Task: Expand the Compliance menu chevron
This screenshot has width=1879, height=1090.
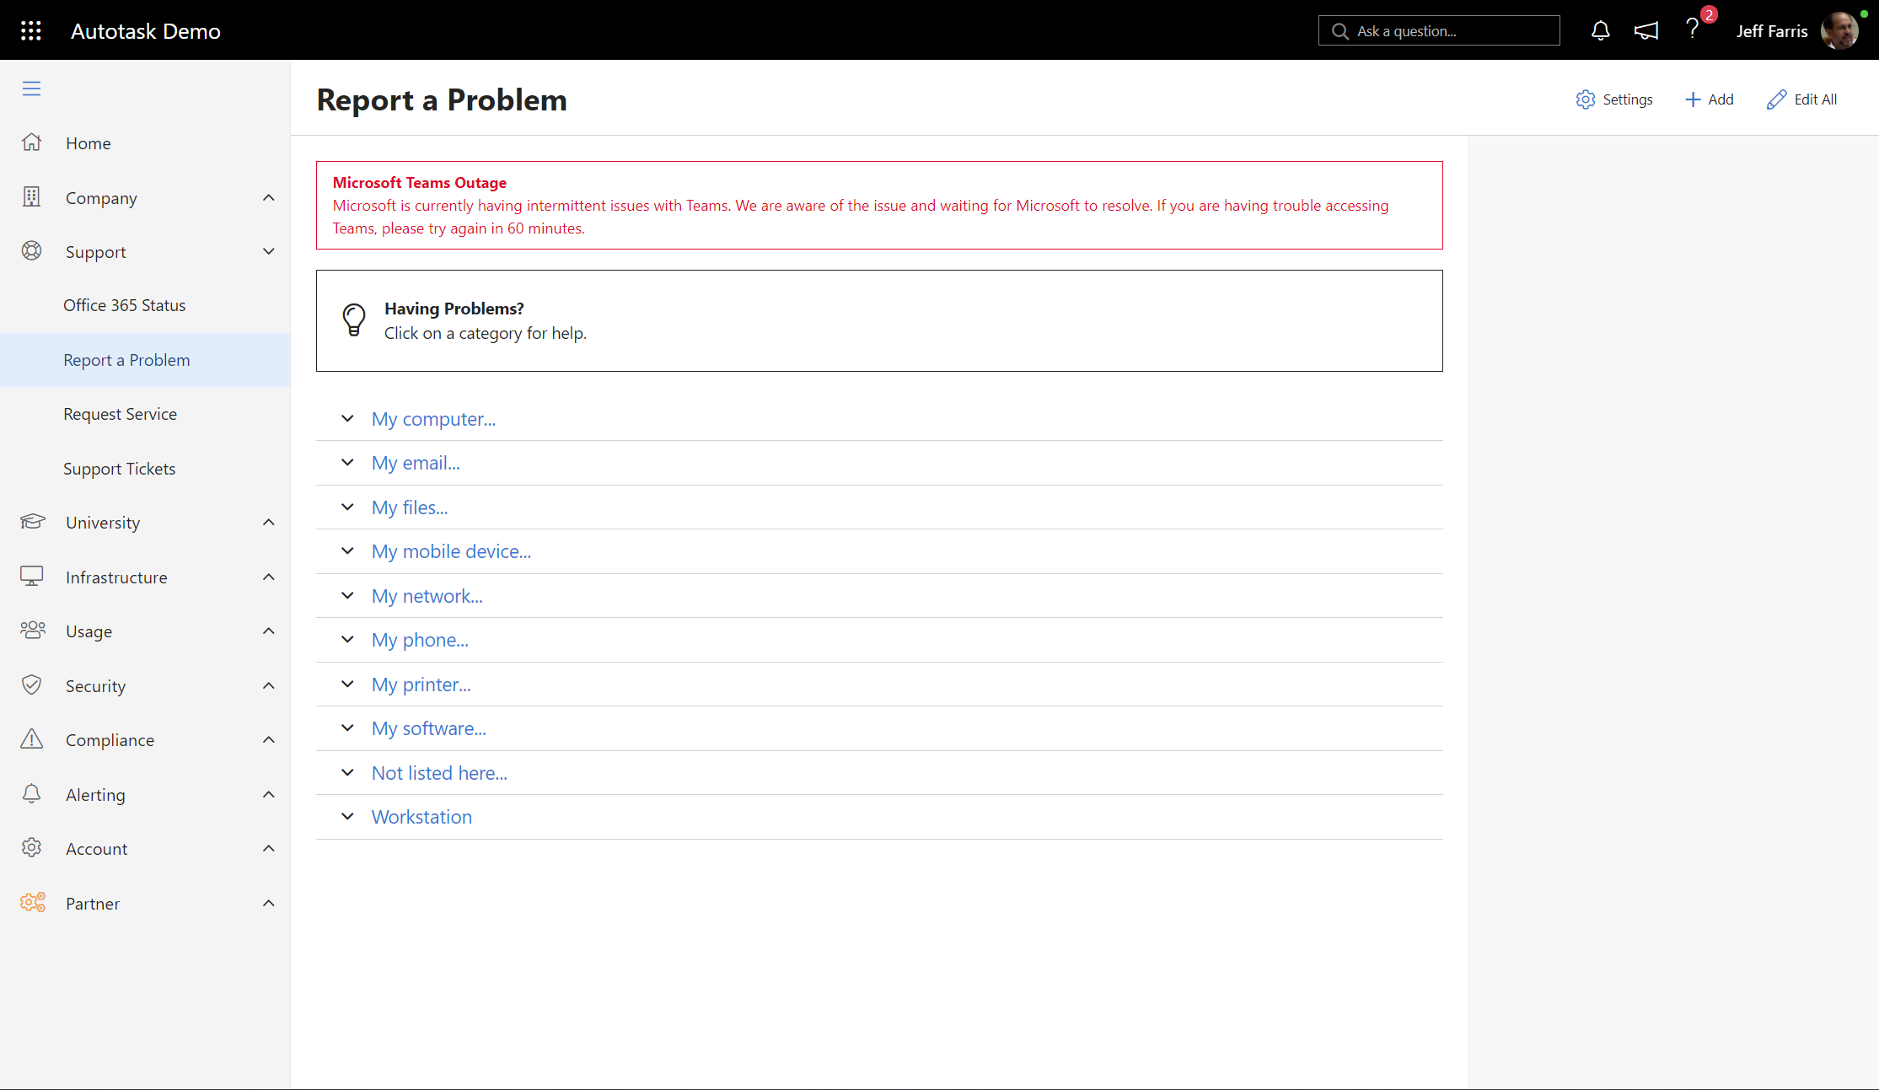Action: tap(269, 739)
